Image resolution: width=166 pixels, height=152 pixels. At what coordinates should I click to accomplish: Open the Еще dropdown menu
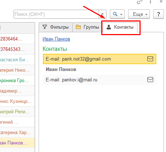coord(139,14)
